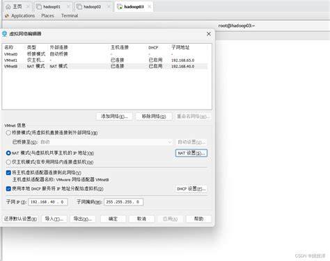Confirm with the 确定 button

tap(113, 219)
